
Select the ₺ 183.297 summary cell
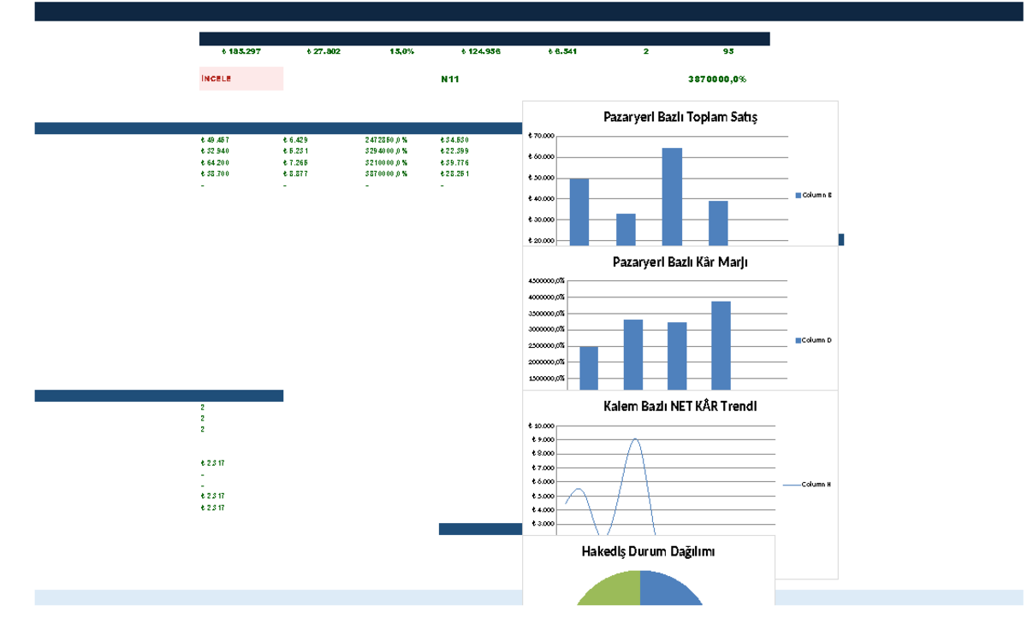pyautogui.click(x=240, y=51)
